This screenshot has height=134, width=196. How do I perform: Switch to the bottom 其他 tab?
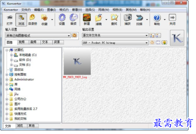tap(33, 126)
